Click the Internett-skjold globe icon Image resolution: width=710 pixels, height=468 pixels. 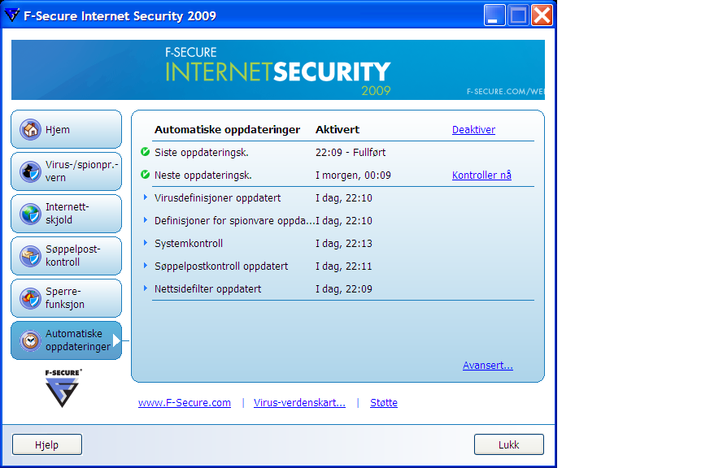pos(31,214)
